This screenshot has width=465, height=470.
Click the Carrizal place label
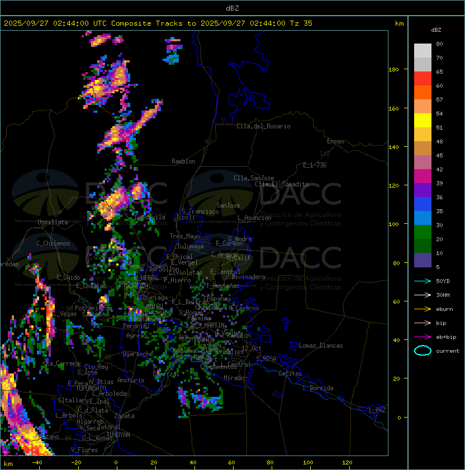[x=167, y=374]
